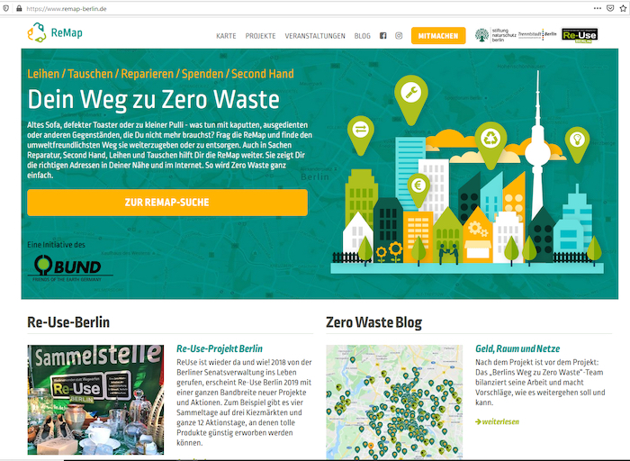Open the browser page actions ellipsis
The image size is (630, 461).
pos(598,8)
